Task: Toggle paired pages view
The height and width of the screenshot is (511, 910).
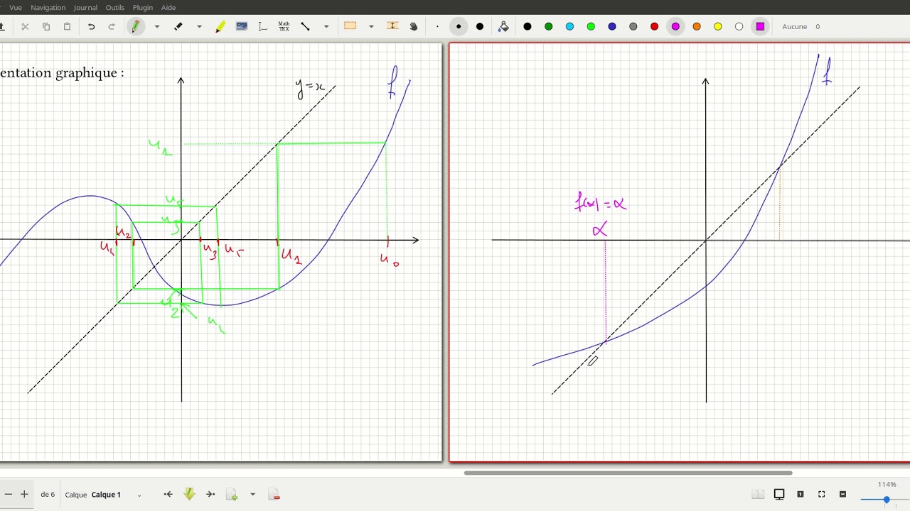Action: coord(758,495)
